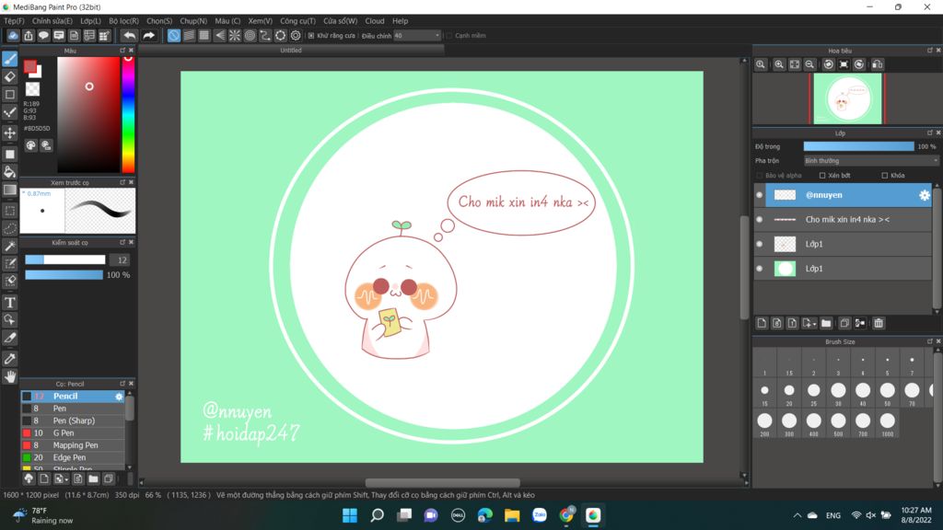Select the Magic Wand tool

(9, 247)
